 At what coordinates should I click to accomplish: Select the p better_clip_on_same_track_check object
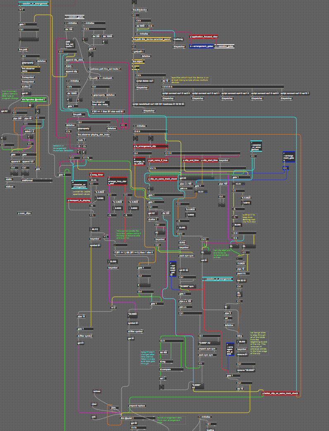point(280,393)
